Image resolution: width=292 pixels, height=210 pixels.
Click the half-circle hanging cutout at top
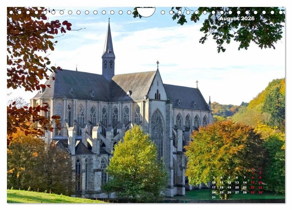coord(146,12)
